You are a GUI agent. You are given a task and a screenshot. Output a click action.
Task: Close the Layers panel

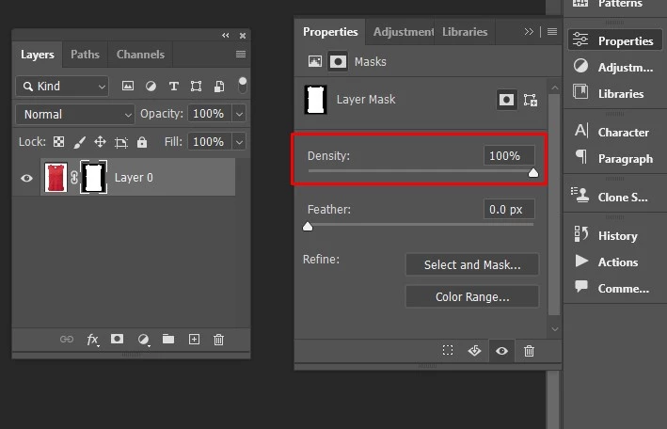coord(243,36)
